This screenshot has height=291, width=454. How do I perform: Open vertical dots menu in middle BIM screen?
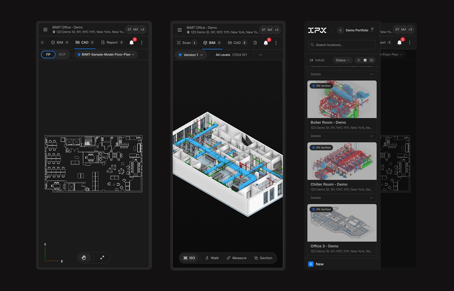(276, 43)
